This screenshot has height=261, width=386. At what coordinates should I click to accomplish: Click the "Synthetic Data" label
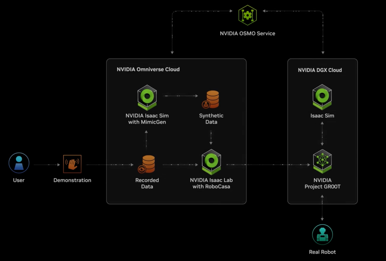211,119
